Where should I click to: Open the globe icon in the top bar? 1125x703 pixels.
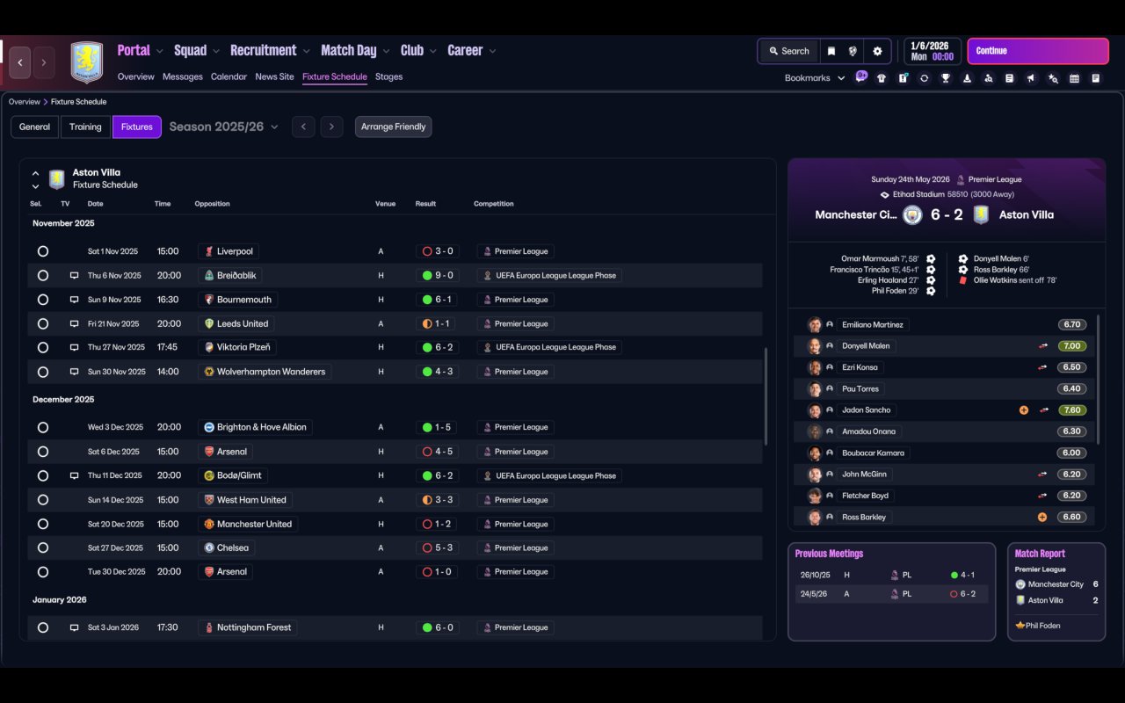tap(853, 51)
